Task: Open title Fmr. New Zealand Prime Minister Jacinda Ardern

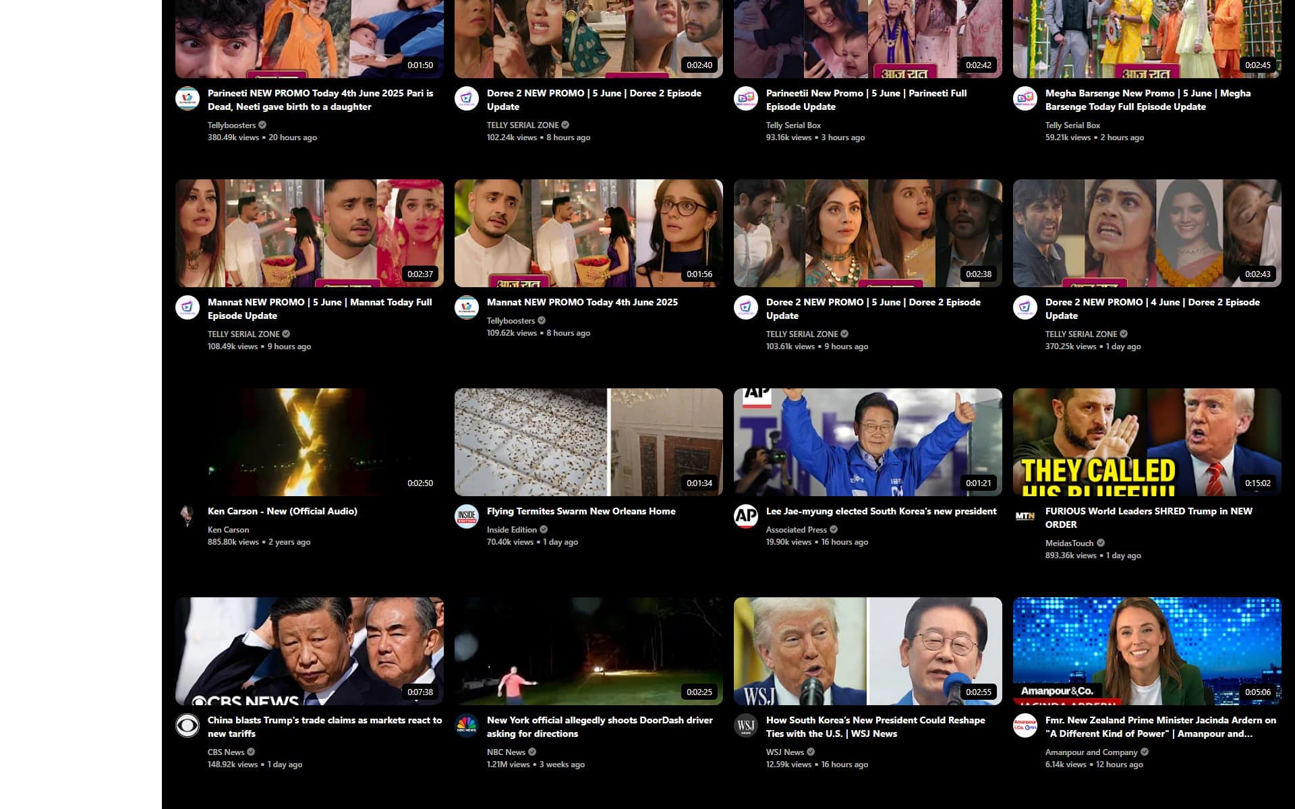Action: pos(1161,727)
